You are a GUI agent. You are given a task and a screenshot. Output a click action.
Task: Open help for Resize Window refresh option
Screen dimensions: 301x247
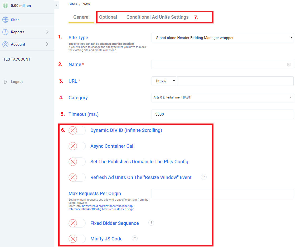pyautogui.click(x=203, y=177)
